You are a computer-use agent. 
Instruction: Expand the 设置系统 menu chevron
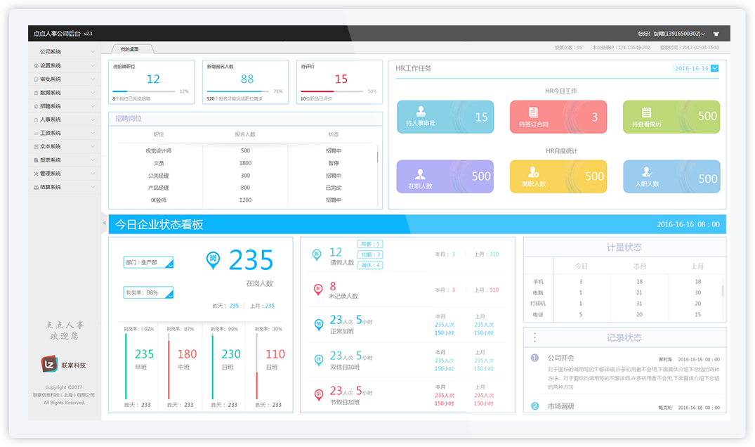pyautogui.click(x=93, y=65)
